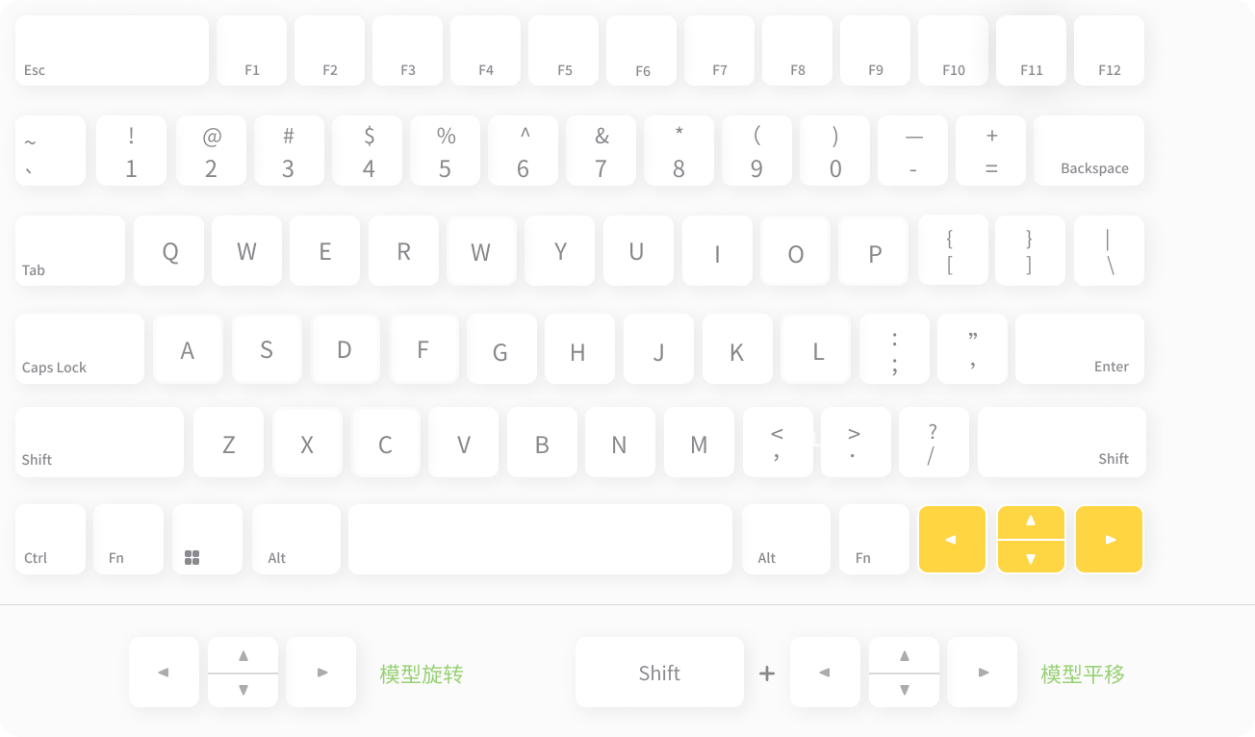Click the 模型旋转 green label
This screenshot has width=1255, height=737.
422,673
